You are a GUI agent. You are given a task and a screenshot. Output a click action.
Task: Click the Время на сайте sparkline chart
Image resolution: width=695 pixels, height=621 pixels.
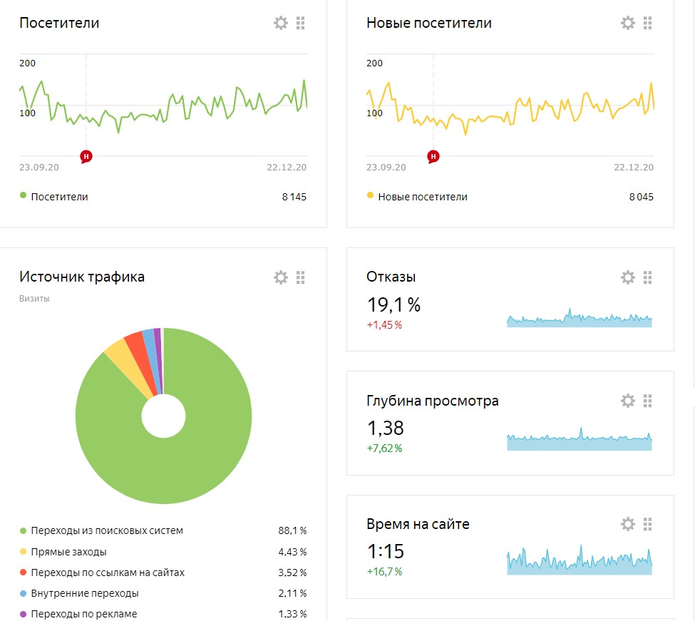coord(580,560)
